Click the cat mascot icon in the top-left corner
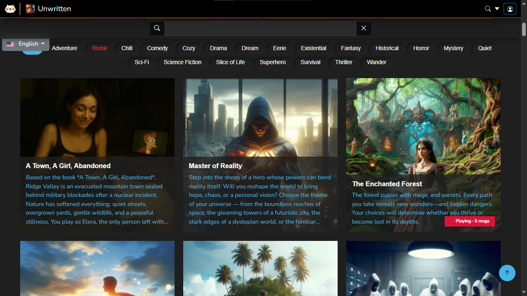This screenshot has height=296, width=527. [x=10, y=8]
